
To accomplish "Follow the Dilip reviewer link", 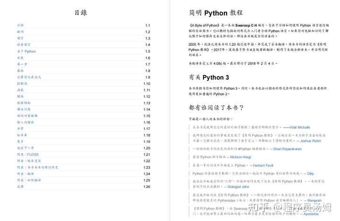I will [x=311, y=173].
